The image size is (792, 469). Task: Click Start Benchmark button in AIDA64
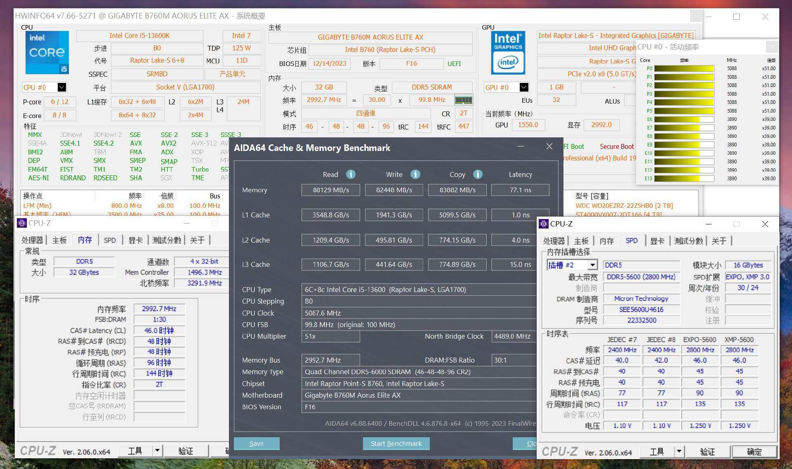(x=396, y=443)
